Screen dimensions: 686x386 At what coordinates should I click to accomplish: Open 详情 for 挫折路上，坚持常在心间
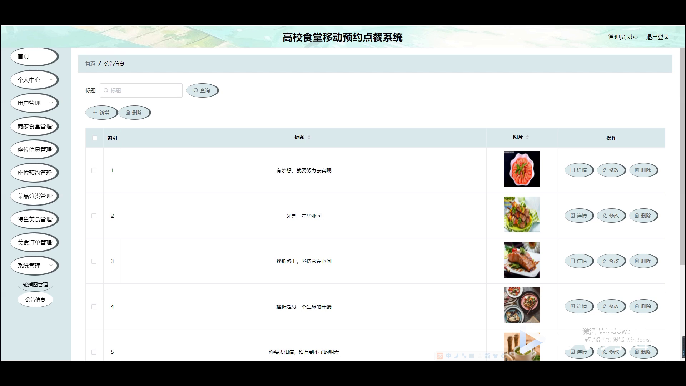click(x=579, y=261)
